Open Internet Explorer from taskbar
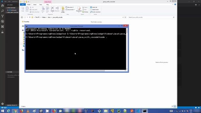The image size is (201, 113). point(8,111)
